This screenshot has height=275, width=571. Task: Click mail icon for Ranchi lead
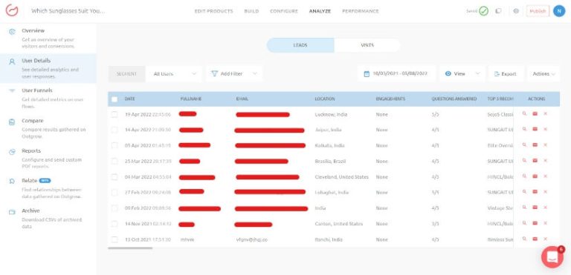coord(535,239)
